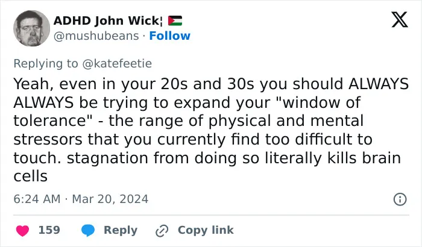Click the "Replying to" label text
This screenshot has width=422, height=247.
(x=46, y=63)
